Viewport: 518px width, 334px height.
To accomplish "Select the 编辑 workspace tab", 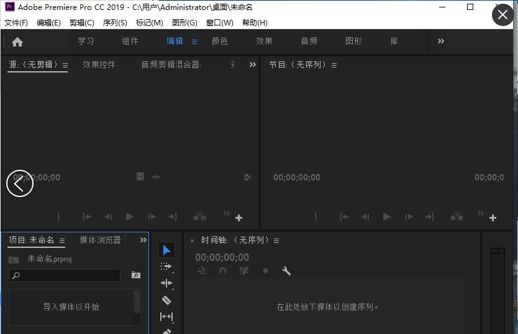I will (x=175, y=42).
